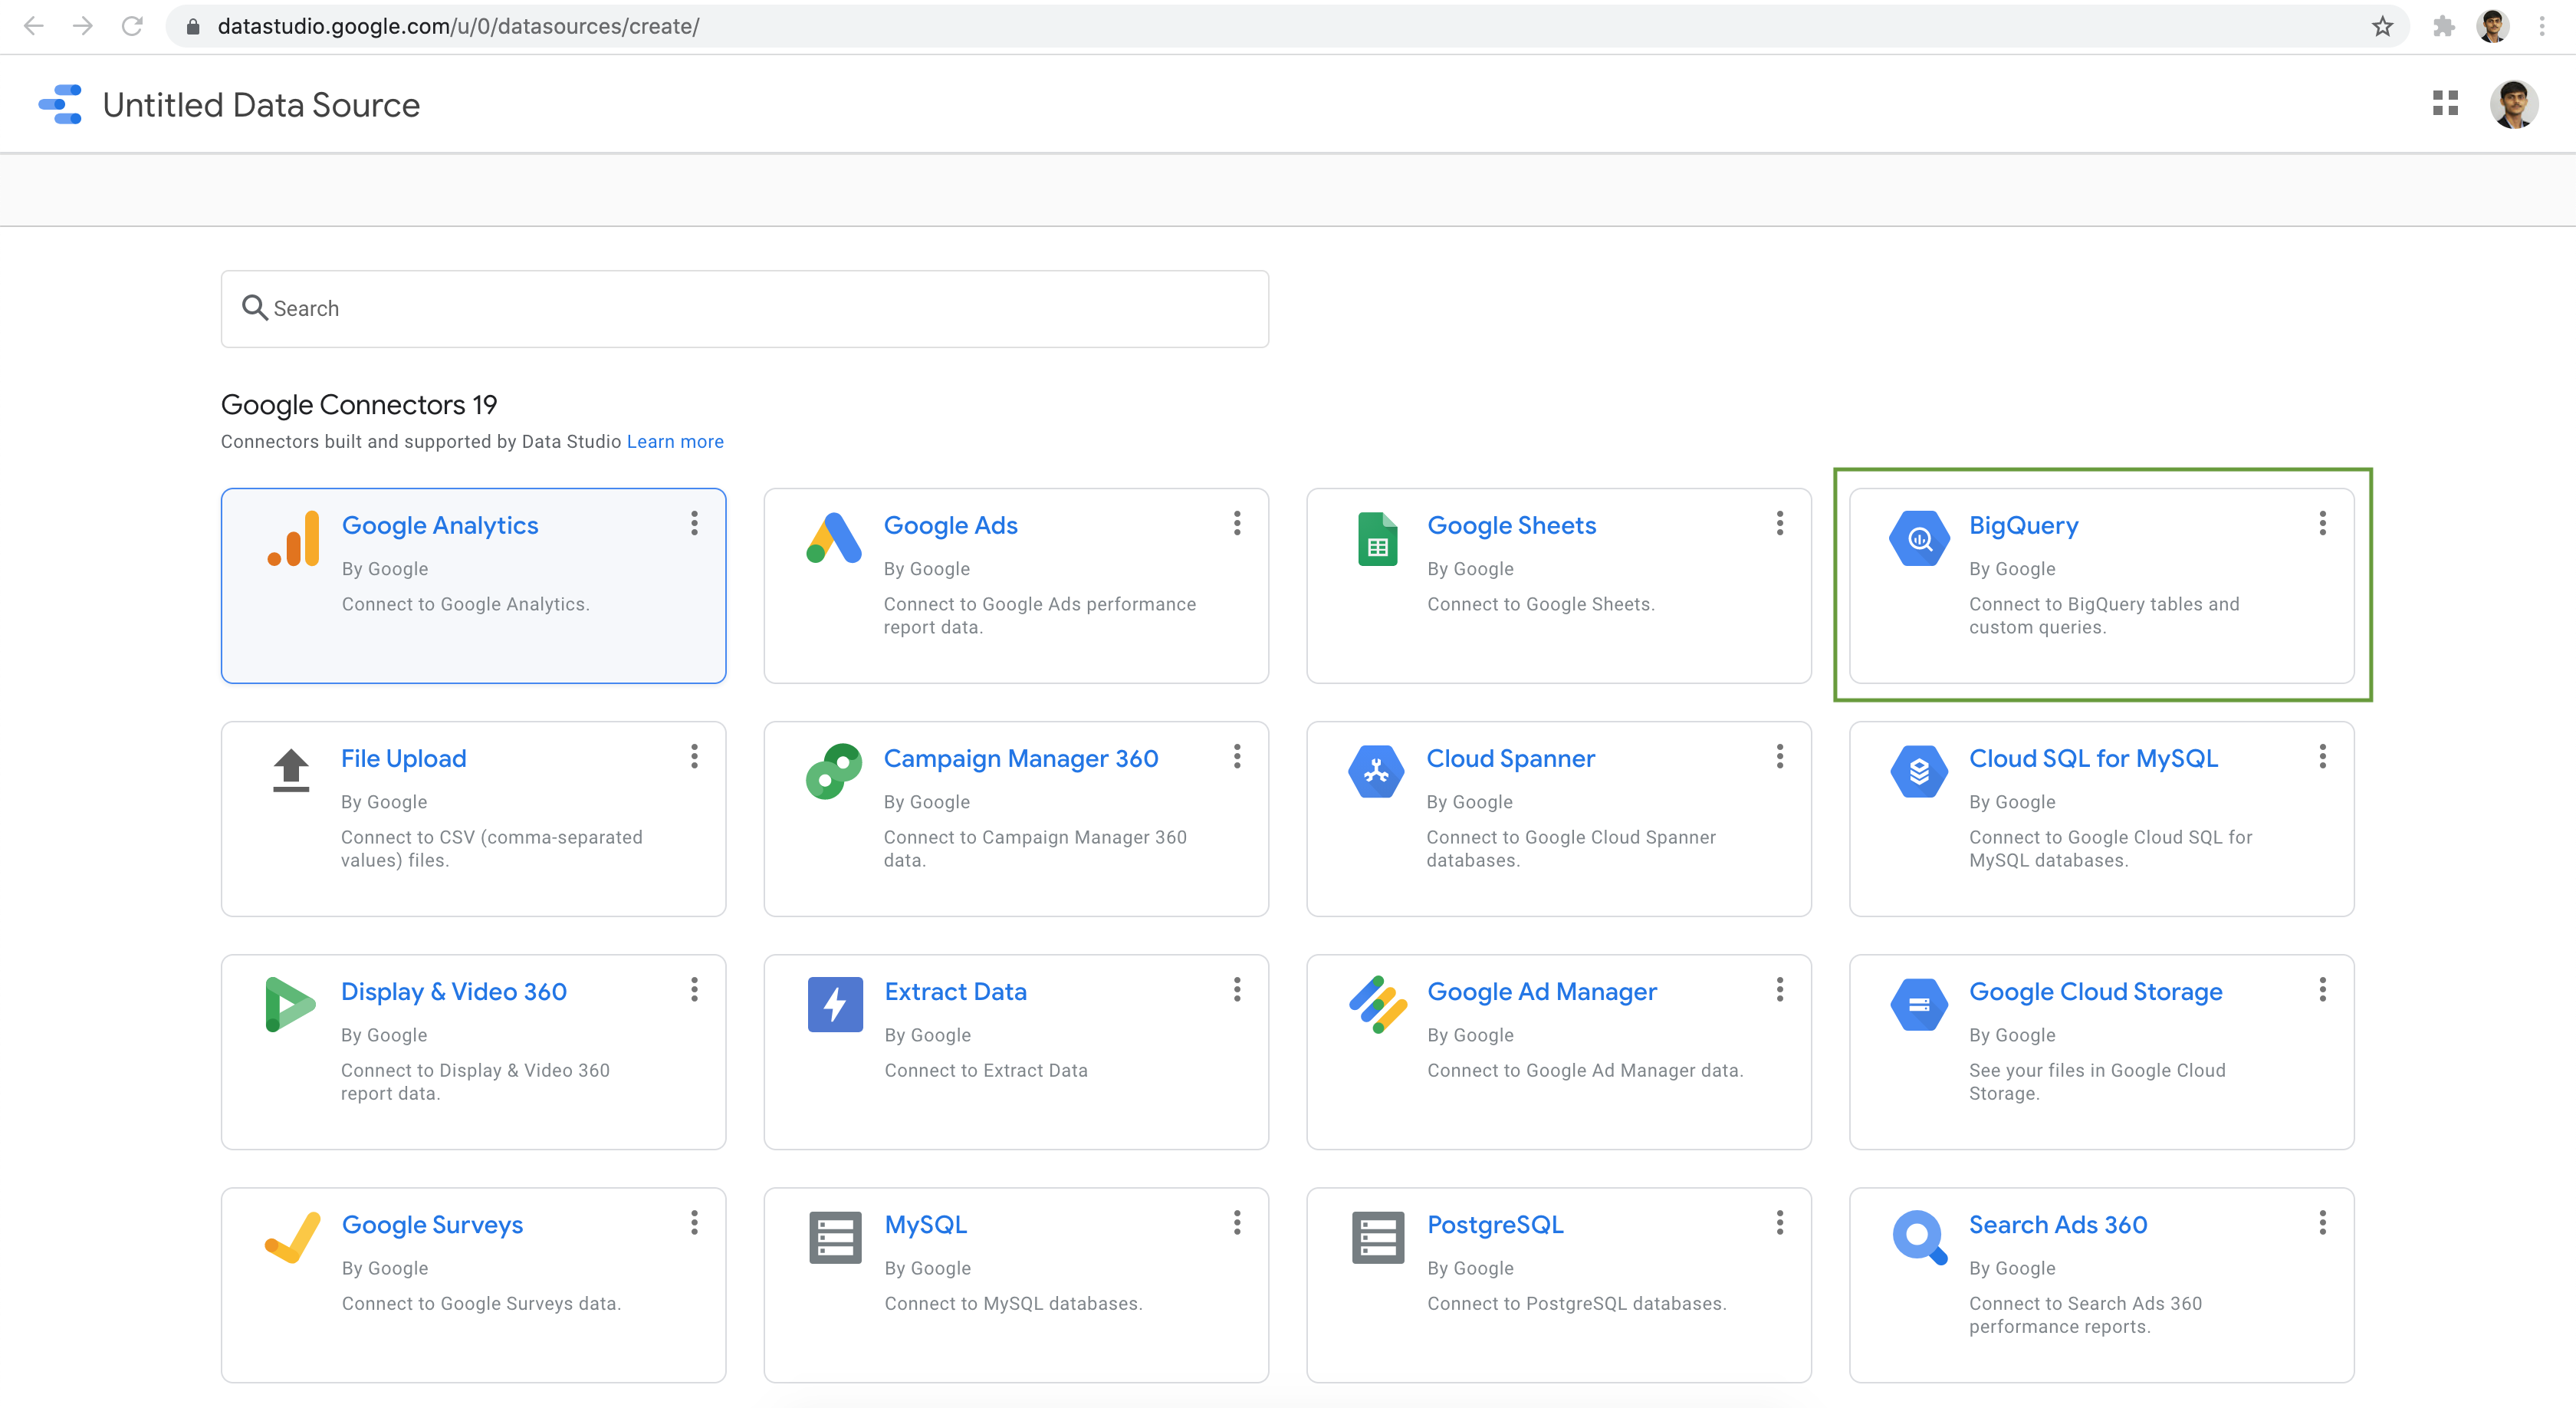Image resolution: width=2576 pixels, height=1408 pixels.
Task: Click the Google Ads logo icon
Action: point(834,538)
